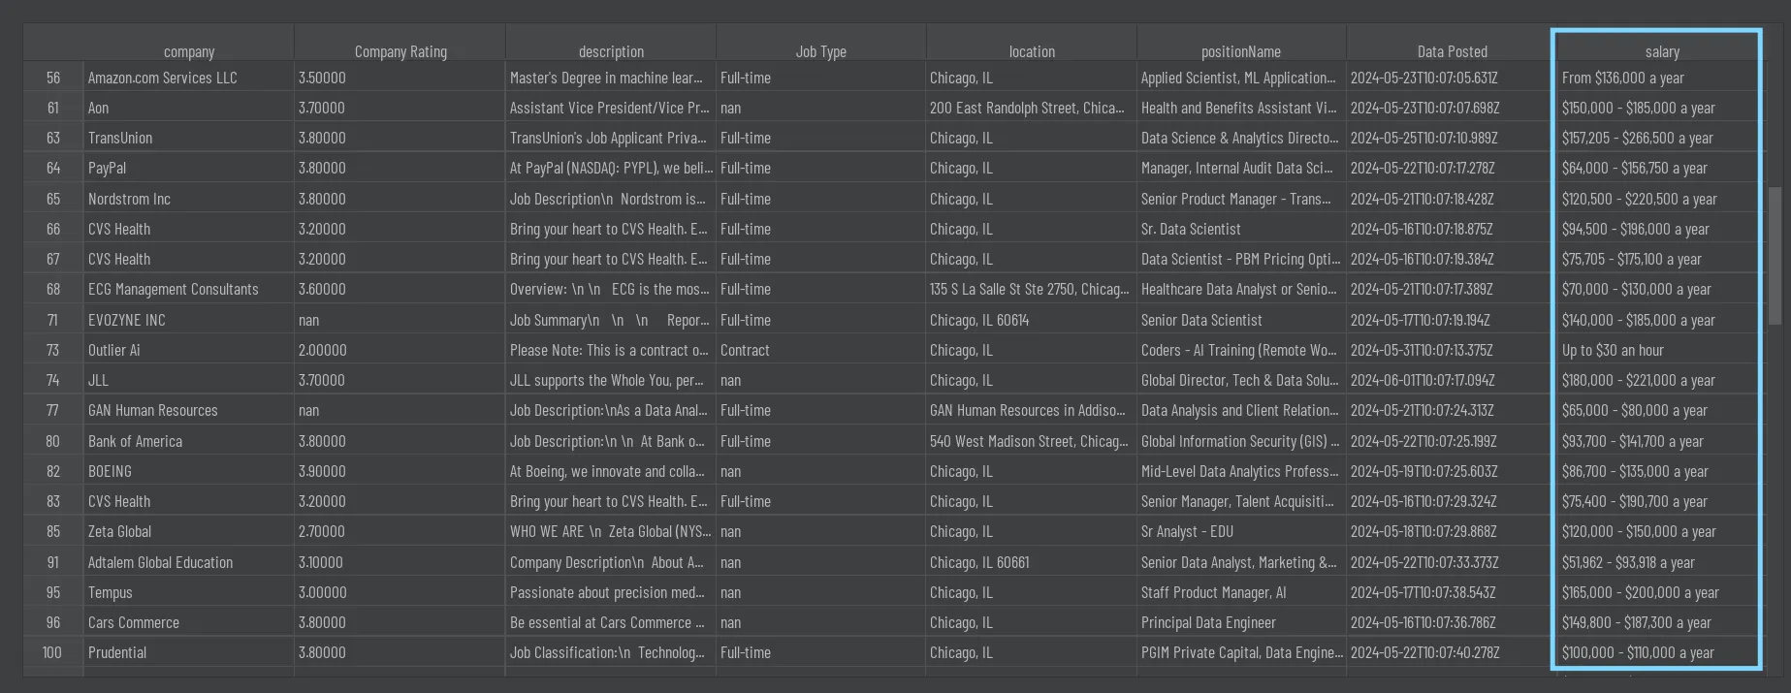
Task: Click the Zeta Global company cell
Action: (x=188, y=531)
